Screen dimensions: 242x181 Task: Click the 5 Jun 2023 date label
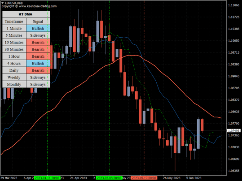[x=194, y=178]
